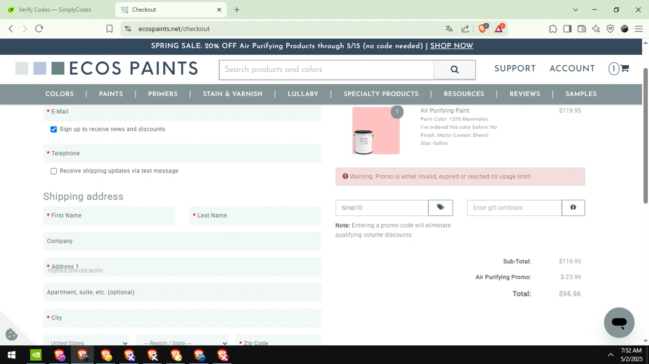Go to SAMPLES page
Image resolution: width=649 pixels, height=364 pixels.
(581, 94)
